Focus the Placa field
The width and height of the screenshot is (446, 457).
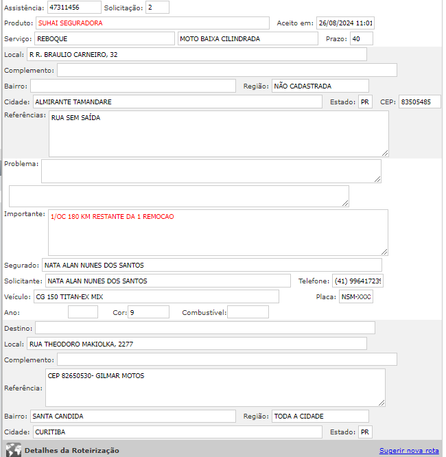point(356,296)
